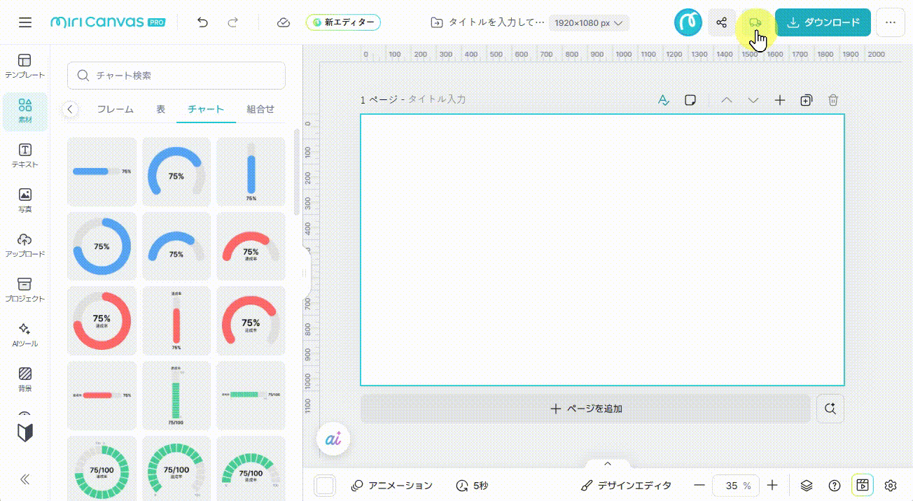Click ページを追加 to add page
913x501 pixels.
pos(585,409)
